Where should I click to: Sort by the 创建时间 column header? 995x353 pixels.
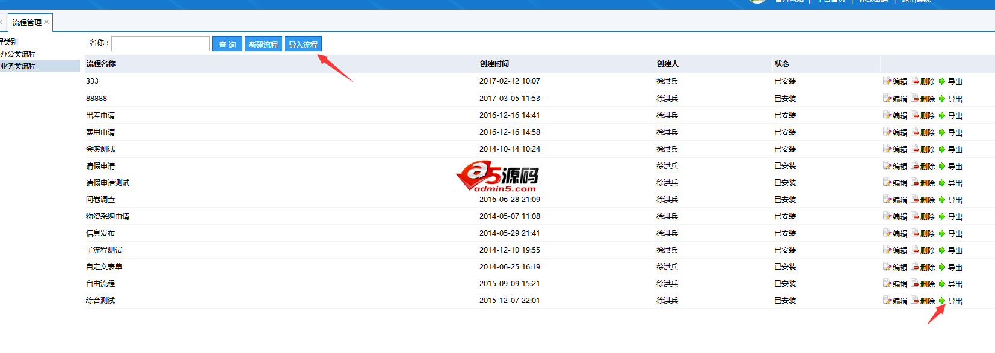click(494, 64)
